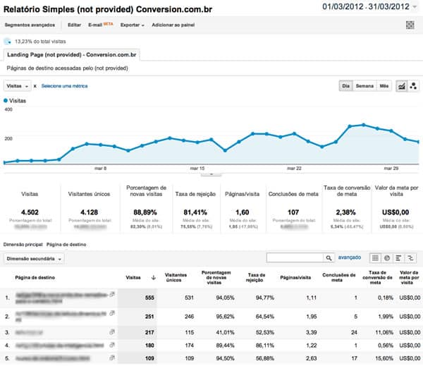Click Editar in the report toolbar
The height and width of the screenshot is (366, 423).
74,25
